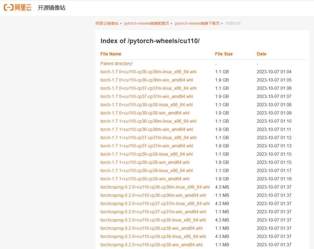
Task: Download torchcsprng-0.2.0+cu110-cp36-cp36m-linux_x86_64.whl
Action: [155, 187]
